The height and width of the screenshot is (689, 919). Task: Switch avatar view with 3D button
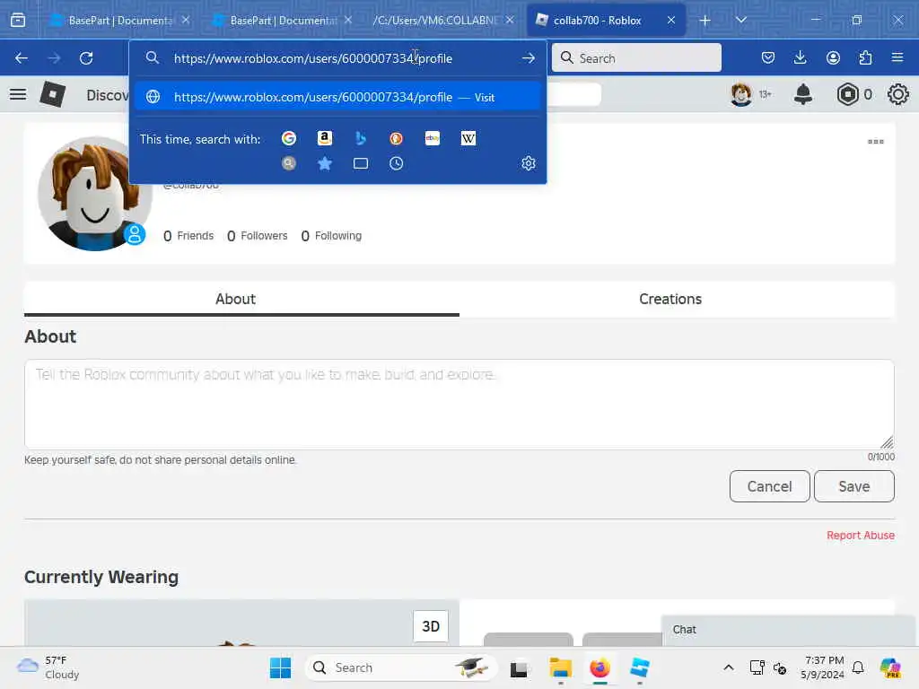coord(431,626)
